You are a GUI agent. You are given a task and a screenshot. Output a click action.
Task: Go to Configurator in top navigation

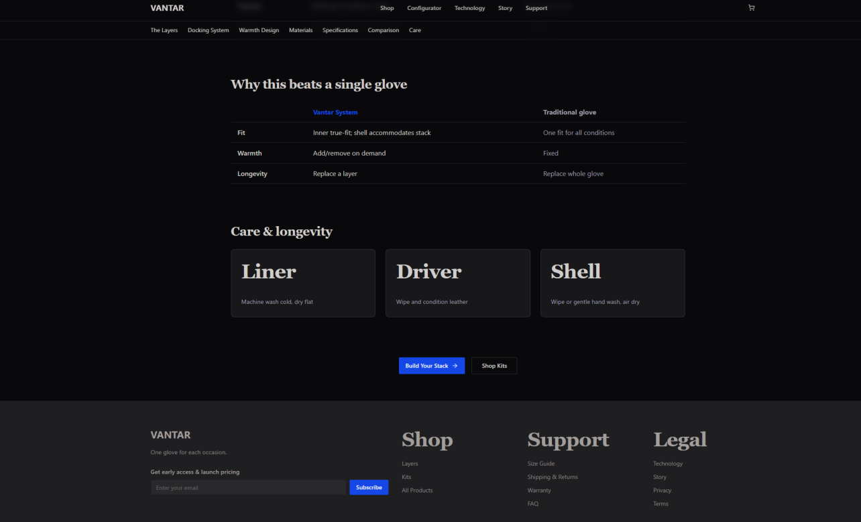click(424, 8)
